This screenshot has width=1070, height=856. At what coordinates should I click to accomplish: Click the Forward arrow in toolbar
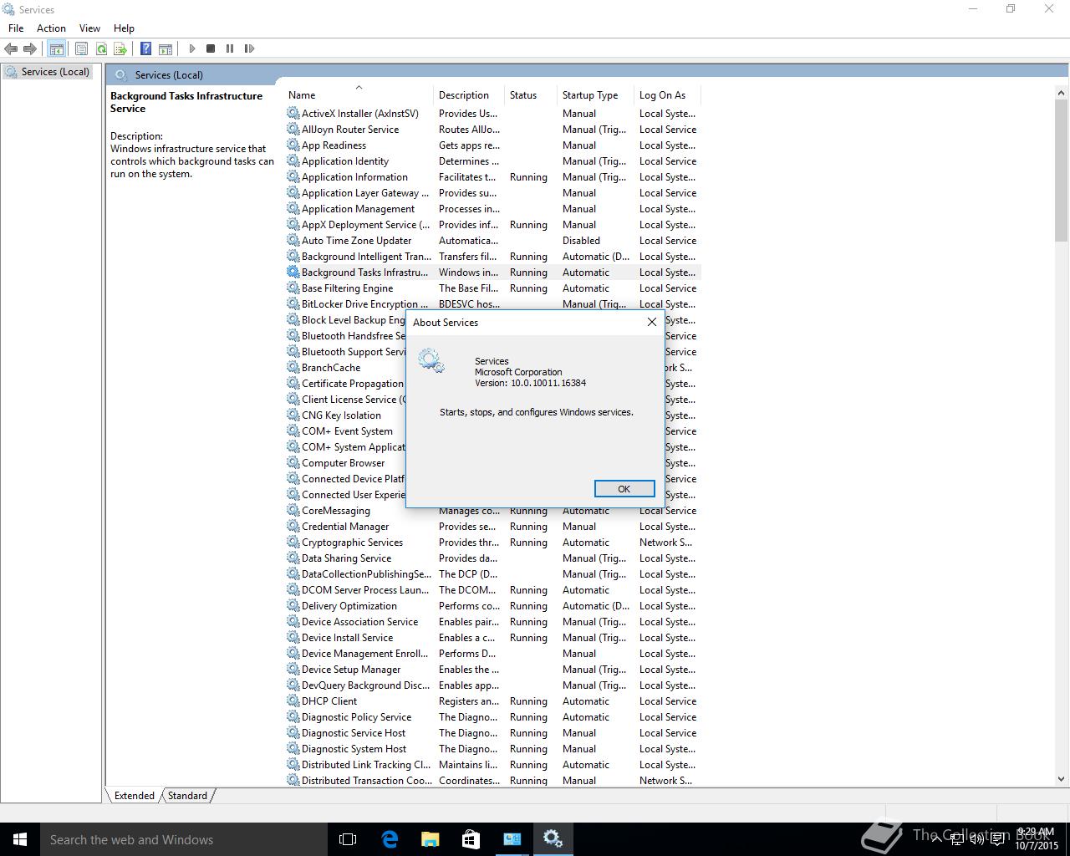(30, 48)
